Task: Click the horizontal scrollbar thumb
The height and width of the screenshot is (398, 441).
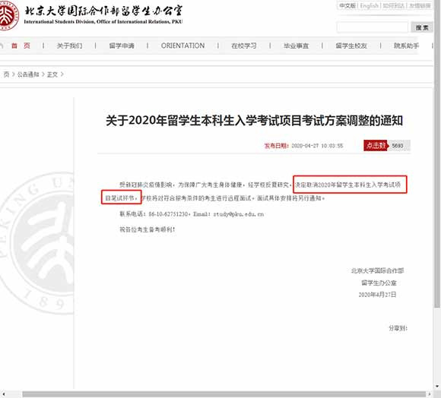Action: pos(224,394)
